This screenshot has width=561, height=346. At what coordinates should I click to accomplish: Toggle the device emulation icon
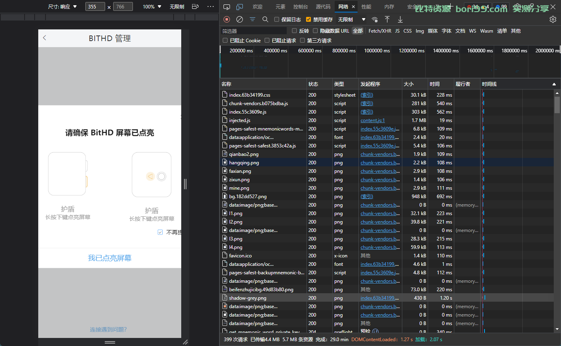coord(240,7)
